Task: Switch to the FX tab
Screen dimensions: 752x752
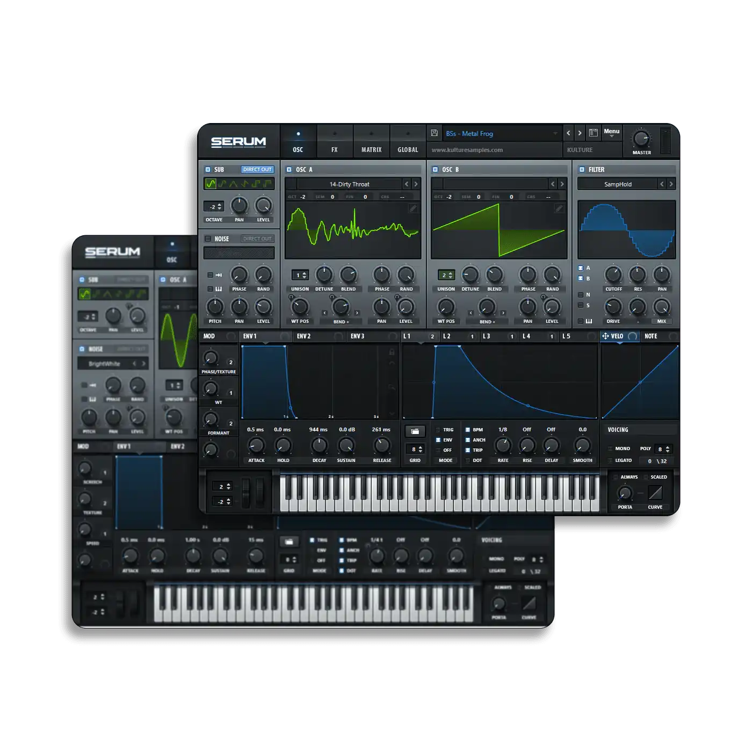Action: click(x=335, y=142)
